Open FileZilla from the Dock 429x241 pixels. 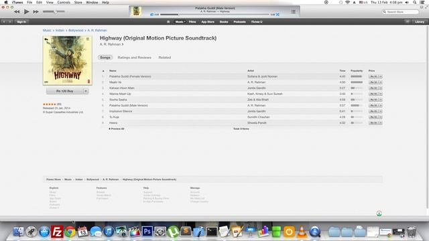tap(57, 232)
